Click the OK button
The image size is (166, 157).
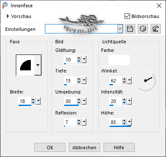pyautogui.click(x=50, y=148)
